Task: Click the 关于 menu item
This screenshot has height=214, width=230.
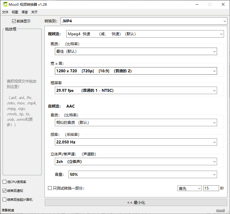Action: [x=34, y=12]
